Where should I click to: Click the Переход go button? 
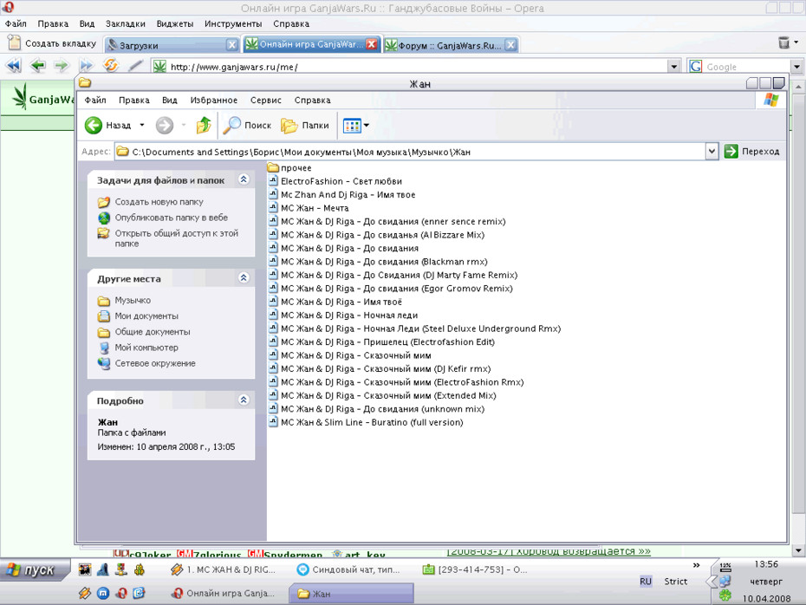tap(752, 152)
